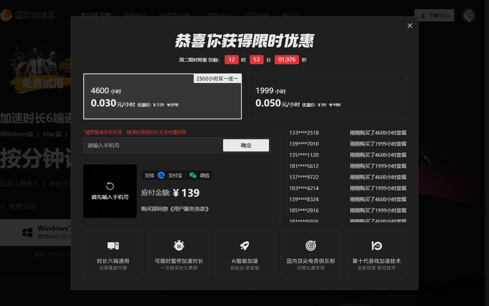Select the 4600 小时 package card
Screen dimensions: 489x306
pos(162,96)
